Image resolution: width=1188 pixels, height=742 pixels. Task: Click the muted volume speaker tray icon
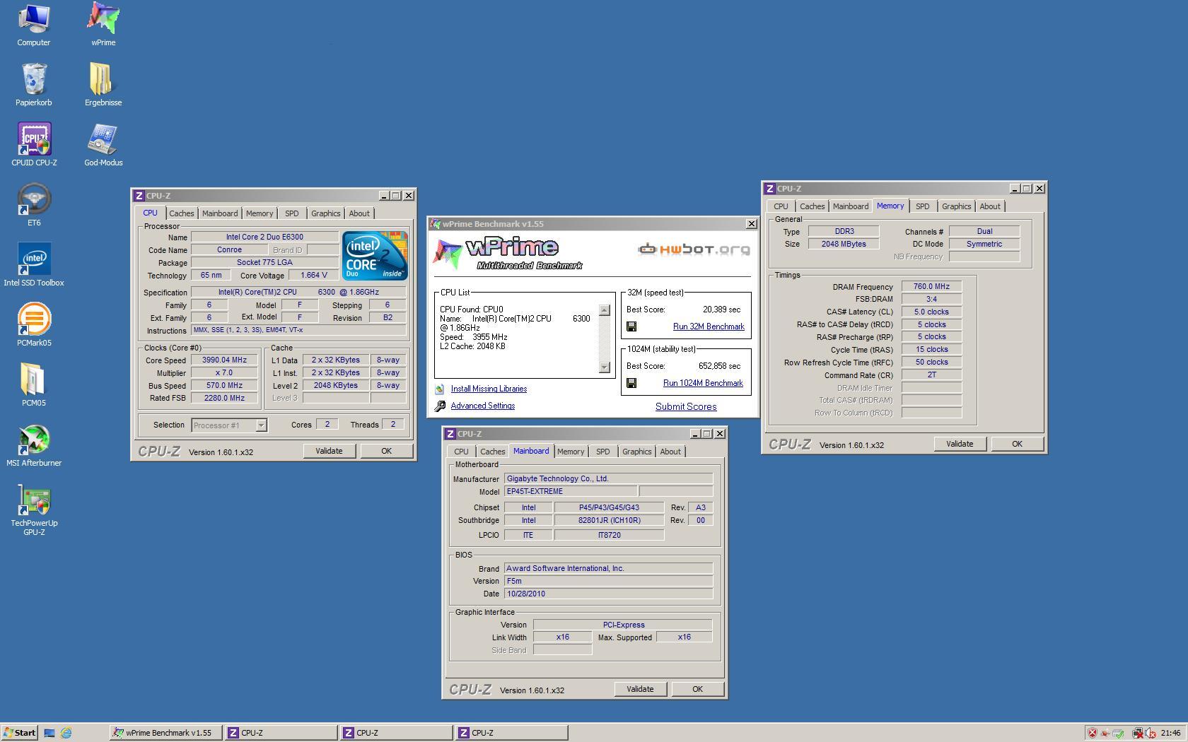(1152, 733)
